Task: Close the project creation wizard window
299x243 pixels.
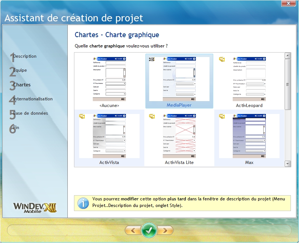Action: click(x=289, y=3)
